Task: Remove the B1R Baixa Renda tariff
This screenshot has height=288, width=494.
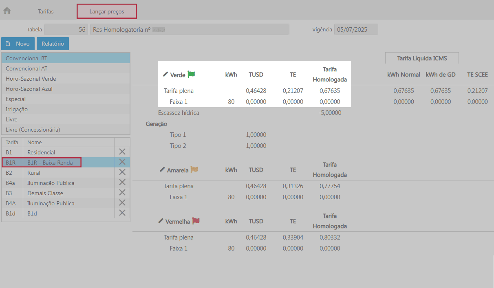Action: coord(122,162)
